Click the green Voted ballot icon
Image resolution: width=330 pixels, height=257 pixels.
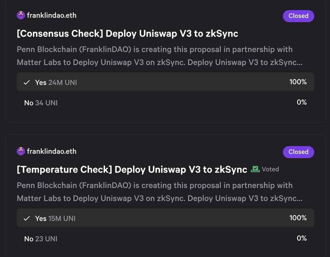[x=255, y=169]
